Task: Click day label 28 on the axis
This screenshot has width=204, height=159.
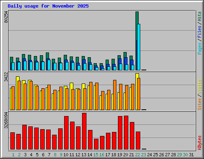Action: [x=173, y=155]
